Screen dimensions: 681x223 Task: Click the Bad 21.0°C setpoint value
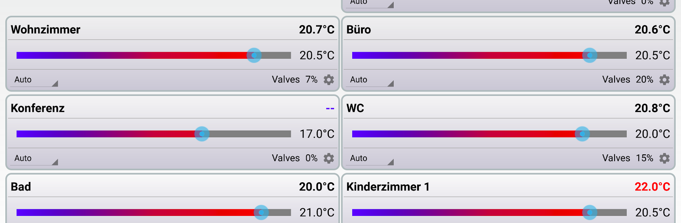click(317, 212)
